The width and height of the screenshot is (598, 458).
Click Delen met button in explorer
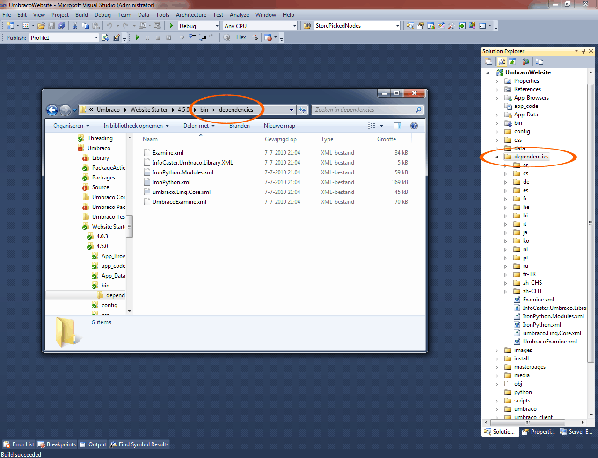click(x=199, y=126)
